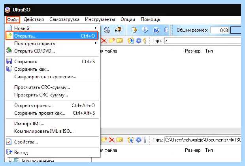Open the Действия menu
The height and width of the screenshot is (166, 245).
coord(34,19)
